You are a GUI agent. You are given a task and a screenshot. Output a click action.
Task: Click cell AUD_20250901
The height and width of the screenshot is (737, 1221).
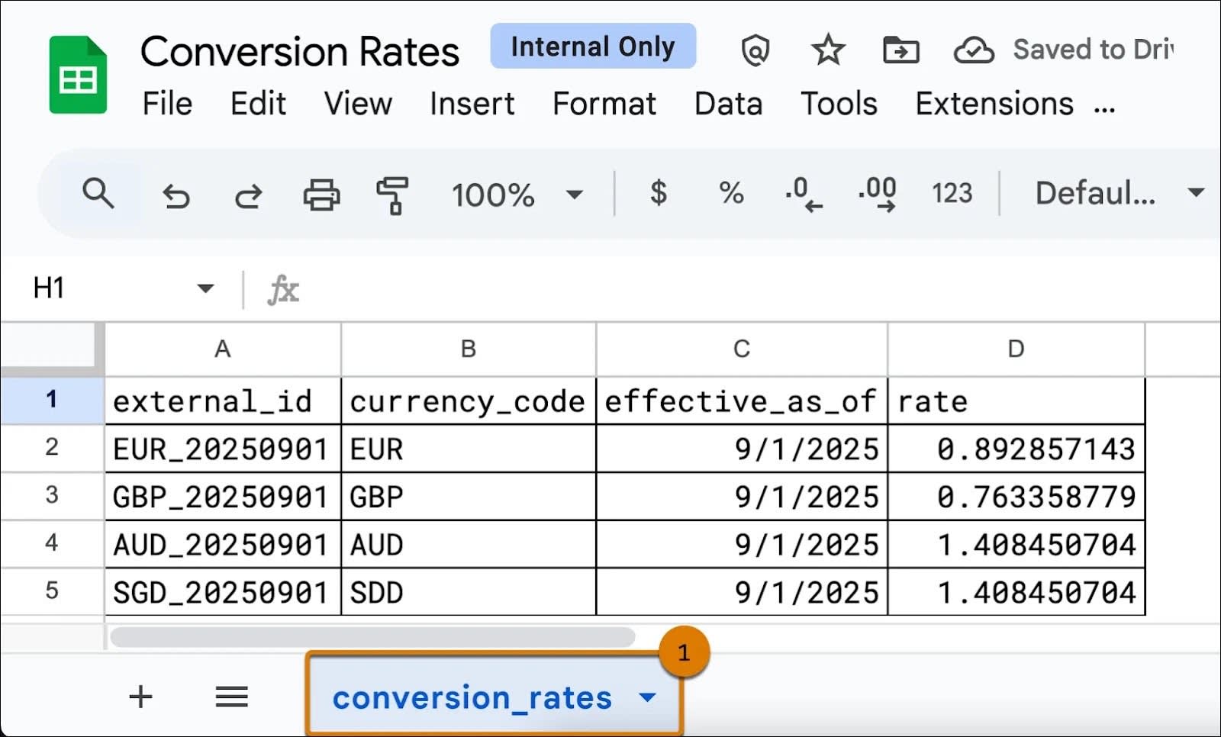pos(222,545)
